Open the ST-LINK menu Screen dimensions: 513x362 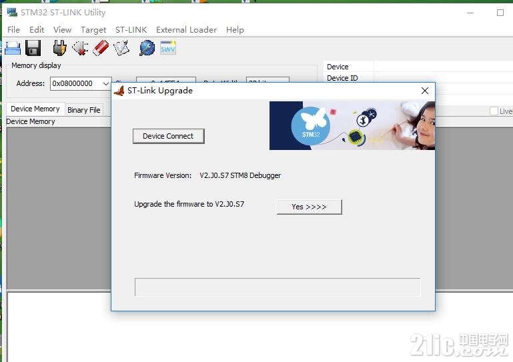131,30
